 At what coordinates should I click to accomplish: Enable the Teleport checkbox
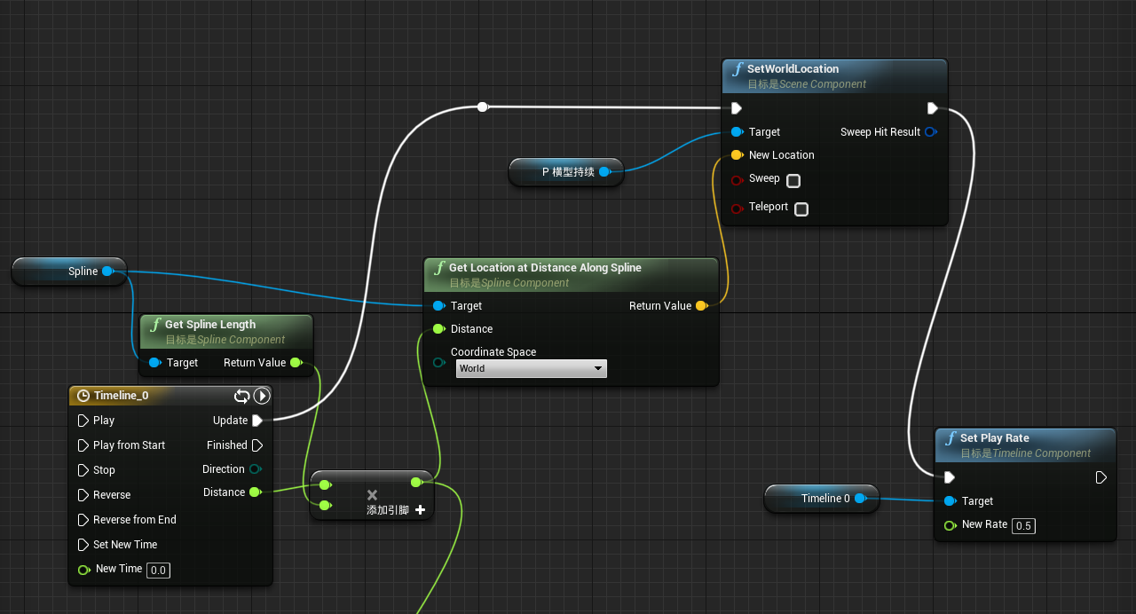[801, 209]
